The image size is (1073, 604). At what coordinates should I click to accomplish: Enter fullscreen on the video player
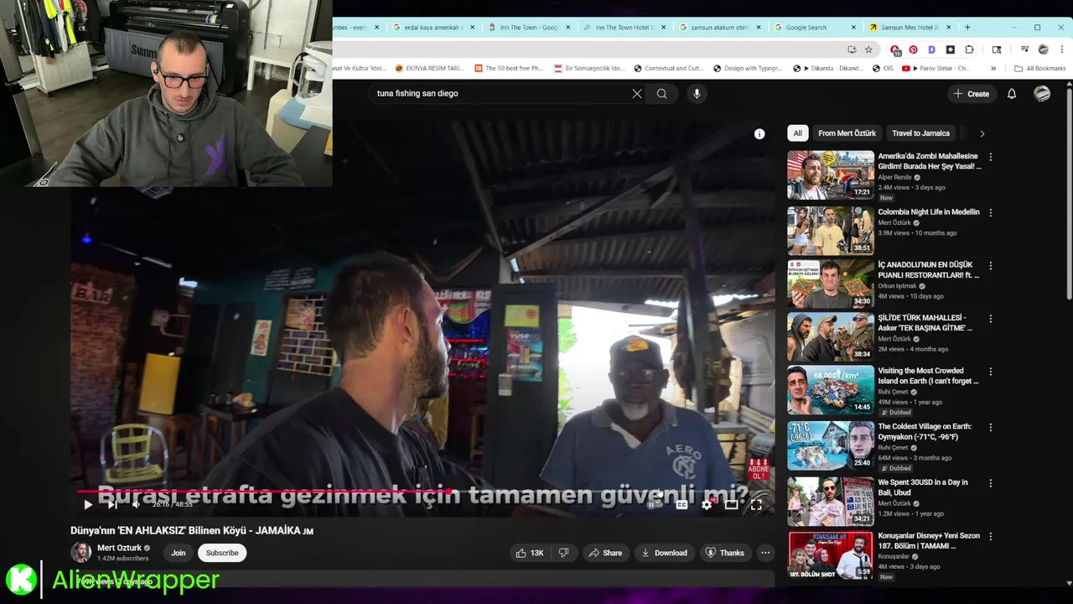(x=756, y=504)
